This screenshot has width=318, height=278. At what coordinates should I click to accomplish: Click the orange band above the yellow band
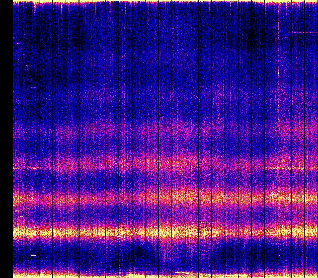(x=164, y=199)
